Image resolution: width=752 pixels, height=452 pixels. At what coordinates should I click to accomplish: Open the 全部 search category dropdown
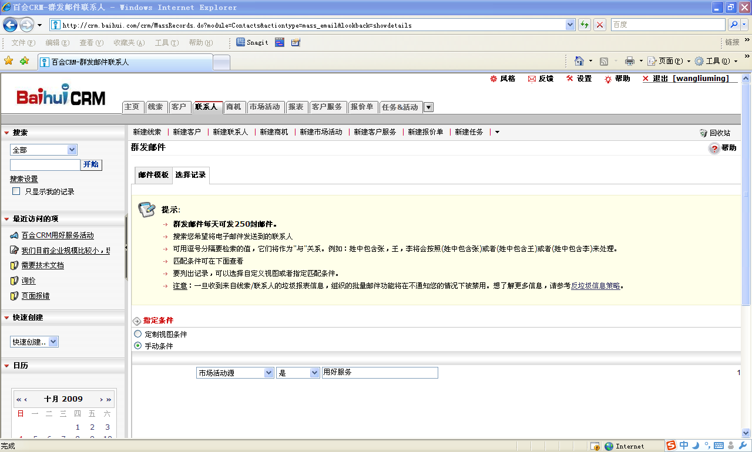(72, 150)
